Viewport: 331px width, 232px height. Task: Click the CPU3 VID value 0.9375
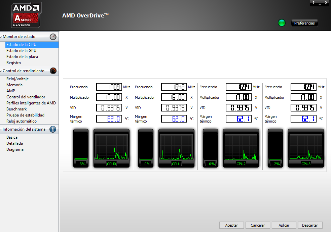click(x=303, y=108)
